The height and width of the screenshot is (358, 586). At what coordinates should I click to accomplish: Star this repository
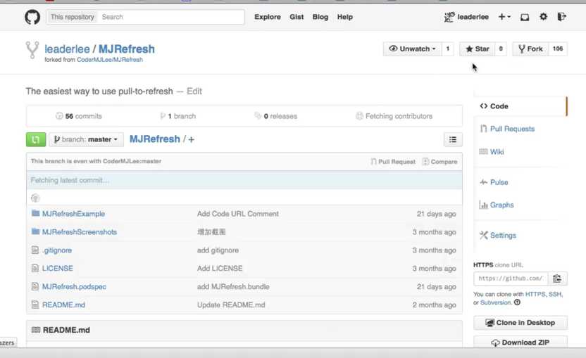click(478, 49)
